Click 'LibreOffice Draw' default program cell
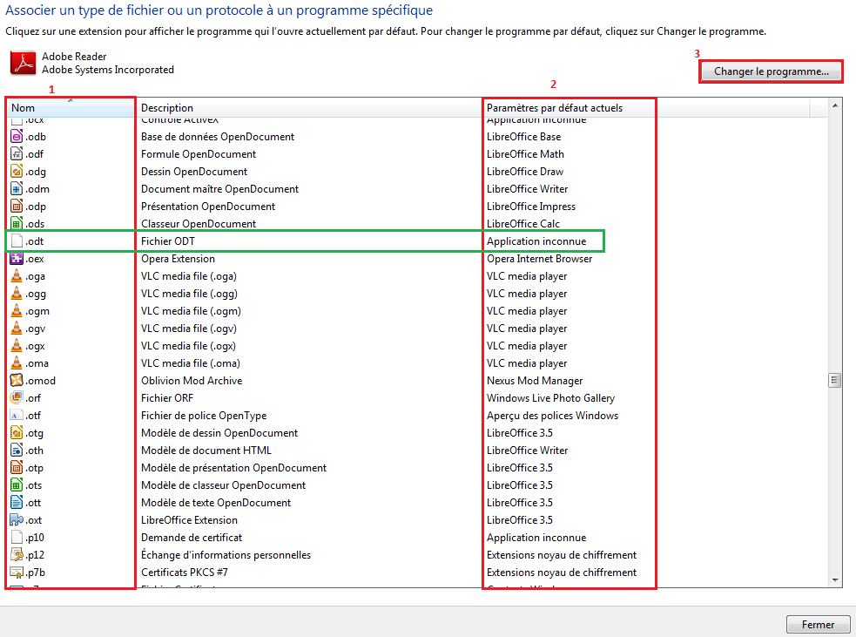Viewport: 856px width, 637px height. point(525,172)
